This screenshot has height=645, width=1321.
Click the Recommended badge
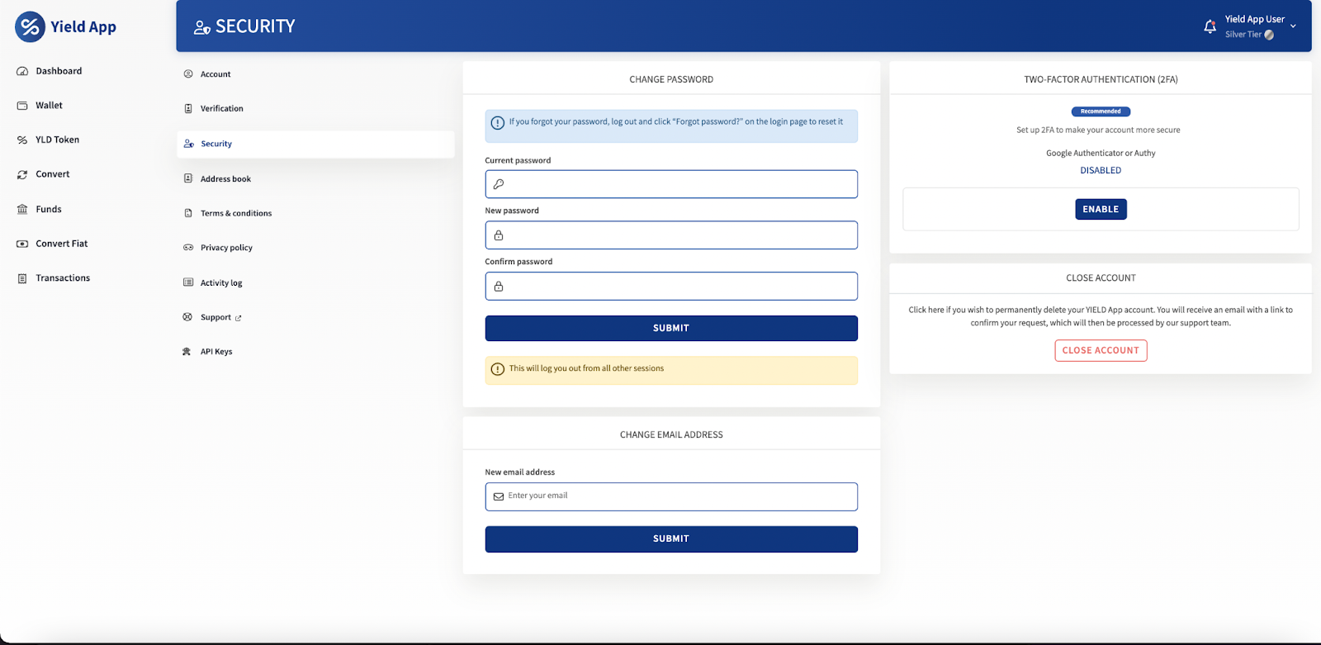[1101, 111]
